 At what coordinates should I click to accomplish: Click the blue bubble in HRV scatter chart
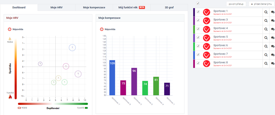[72, 47]
